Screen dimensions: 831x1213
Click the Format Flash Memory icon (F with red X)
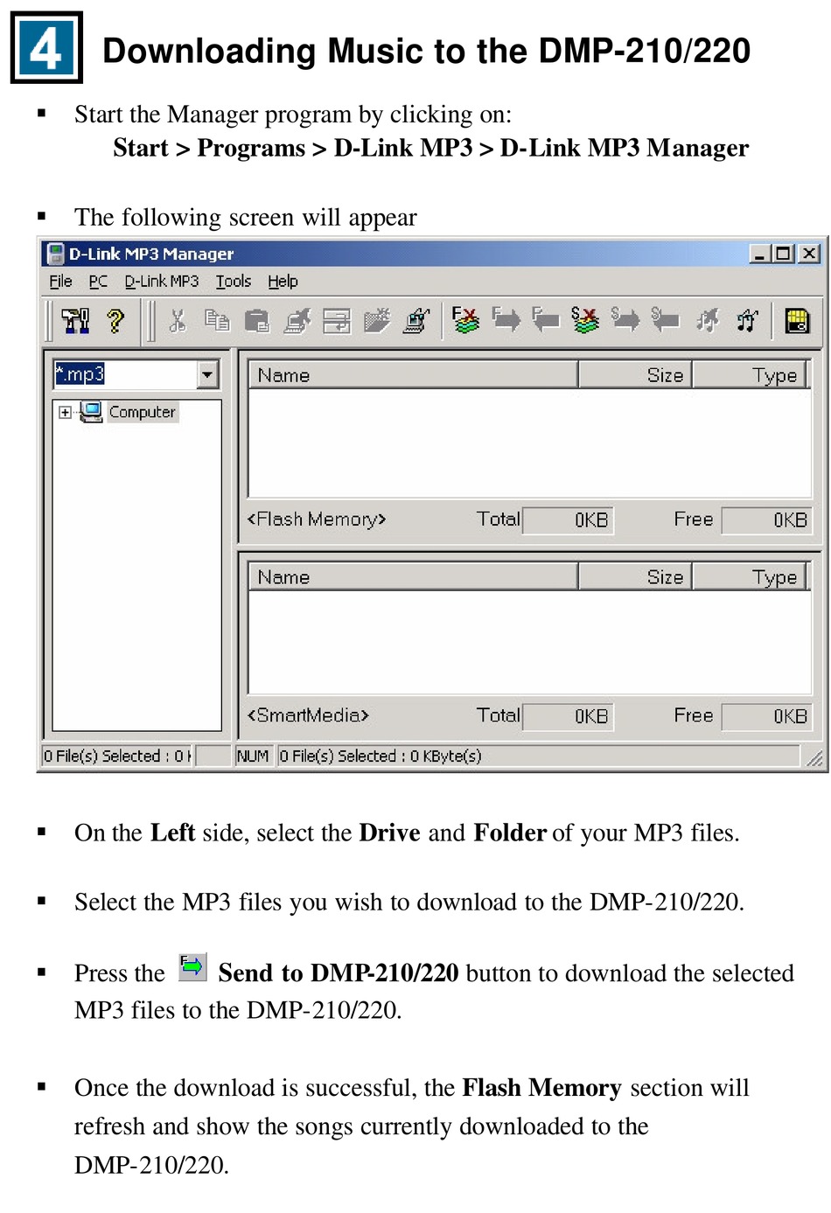coord(465,320)
